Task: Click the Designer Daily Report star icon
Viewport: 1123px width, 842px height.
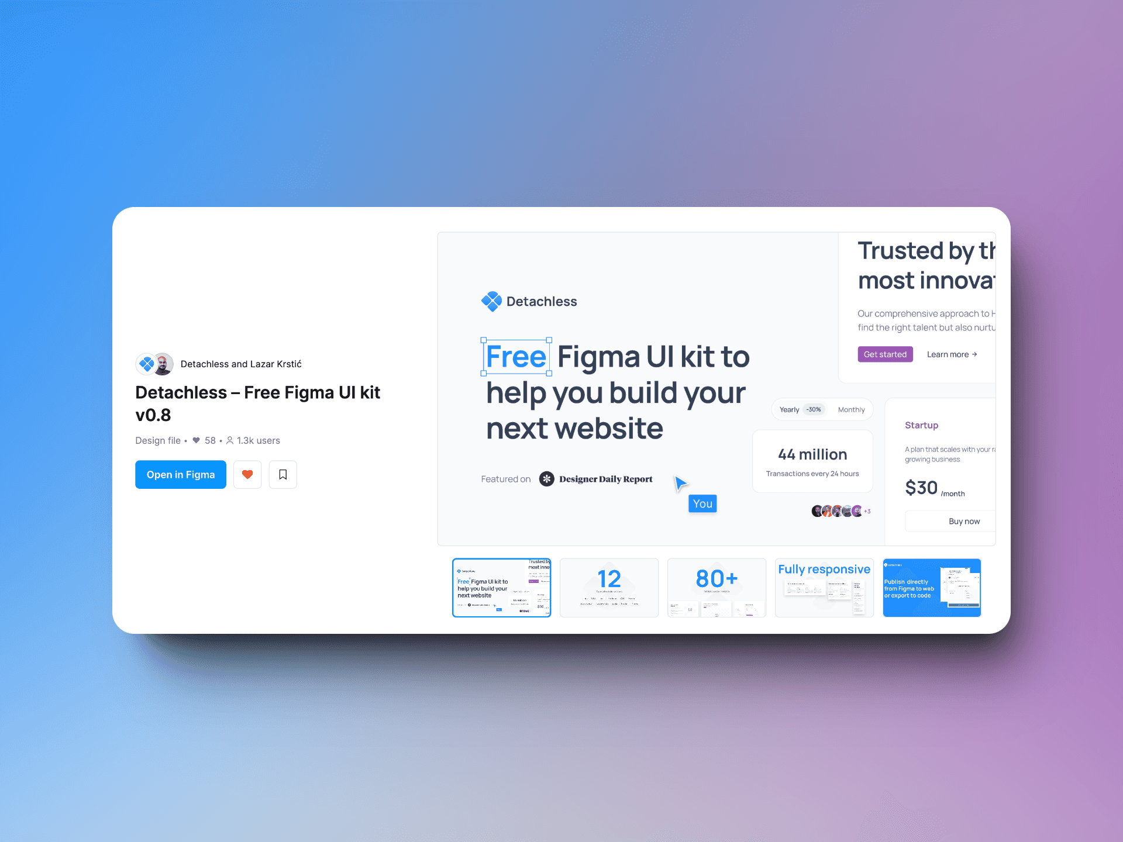Action: coord(546,479)
